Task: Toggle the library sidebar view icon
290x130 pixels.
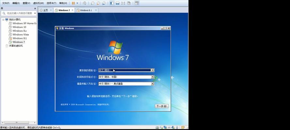Action: tap(112, 3)
